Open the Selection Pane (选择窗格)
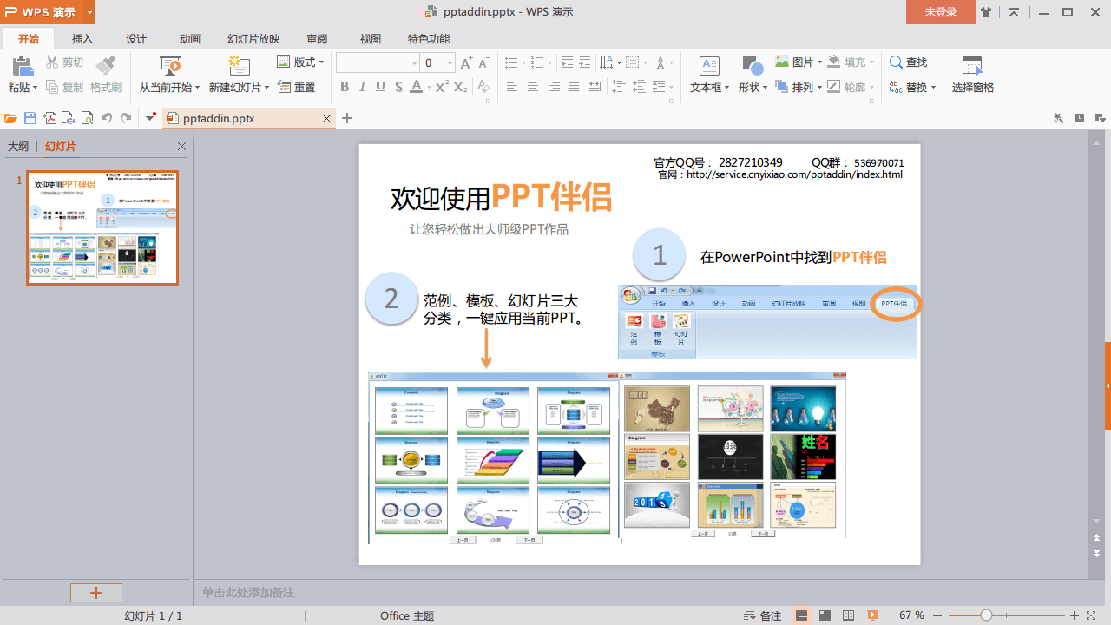The height and width of the screenshot is (625, 1111). coord(973,75)
